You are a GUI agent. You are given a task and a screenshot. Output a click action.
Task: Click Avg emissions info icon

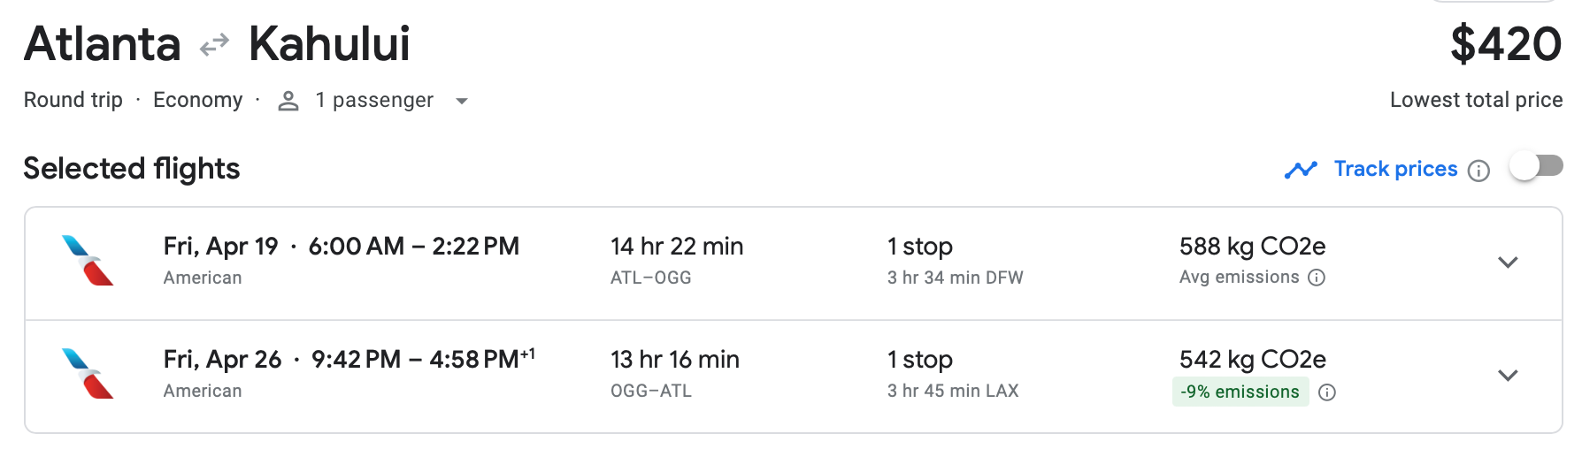point(1317,278)
